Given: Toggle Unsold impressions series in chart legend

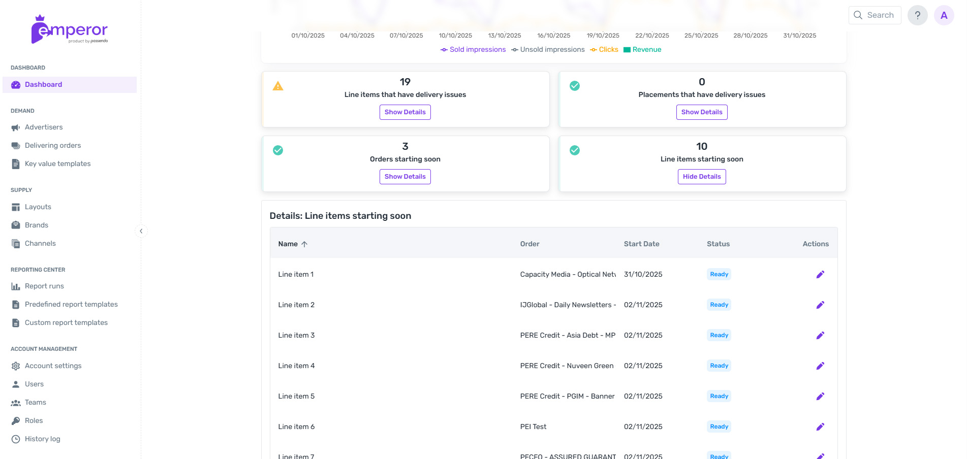Looking at the screenshot, I should pyautogui.click(x=548, y=50).
